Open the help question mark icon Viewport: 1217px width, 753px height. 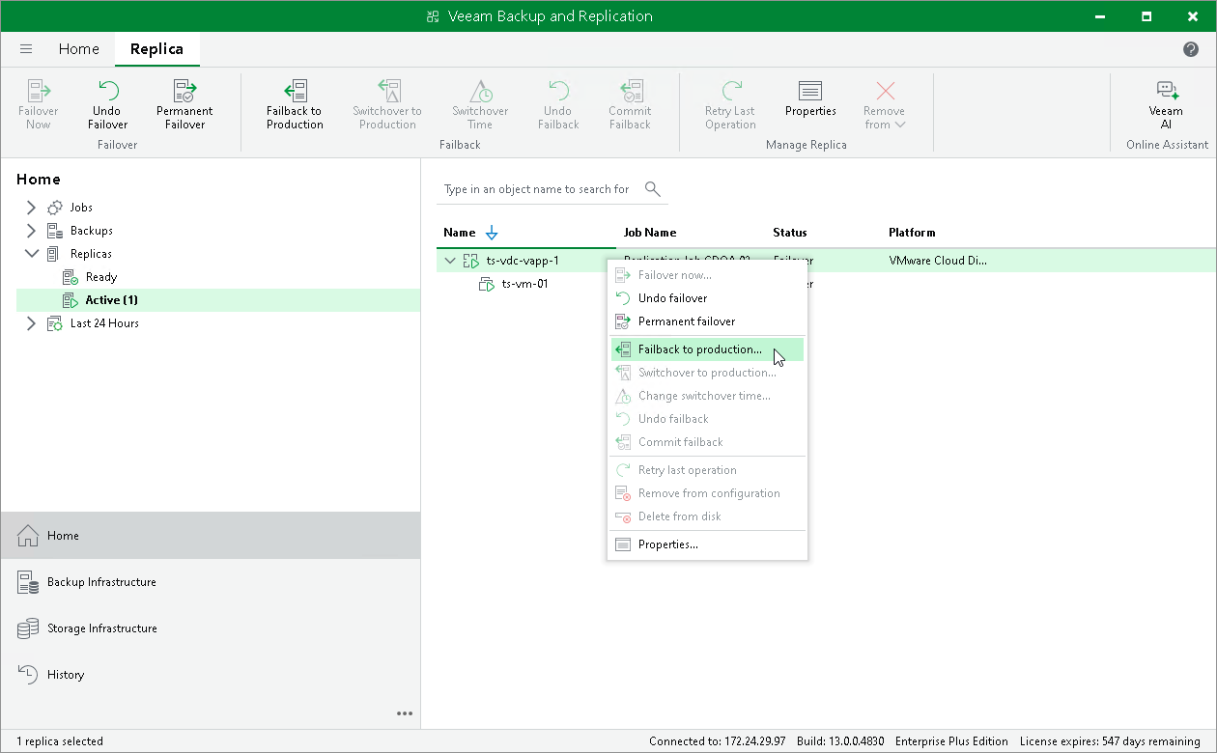1191,49
